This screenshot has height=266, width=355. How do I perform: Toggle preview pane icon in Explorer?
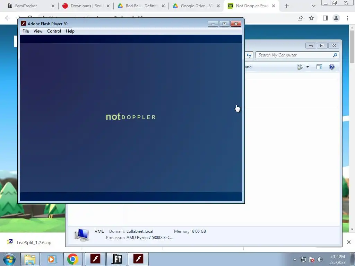click(x=319, y=67)
